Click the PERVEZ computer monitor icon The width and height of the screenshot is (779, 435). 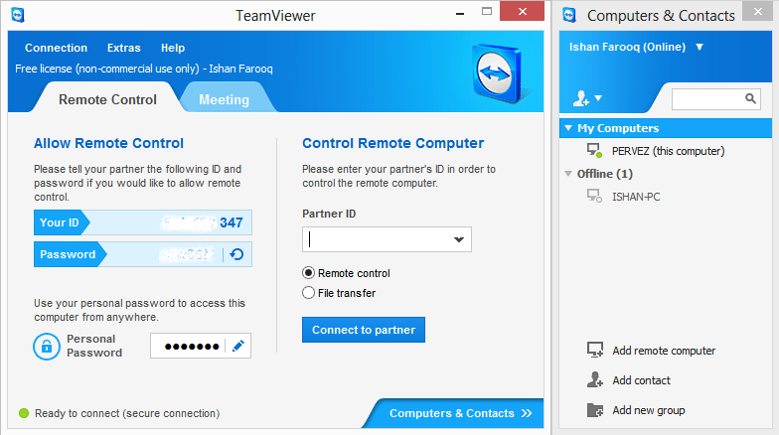(x=594, y=151)
